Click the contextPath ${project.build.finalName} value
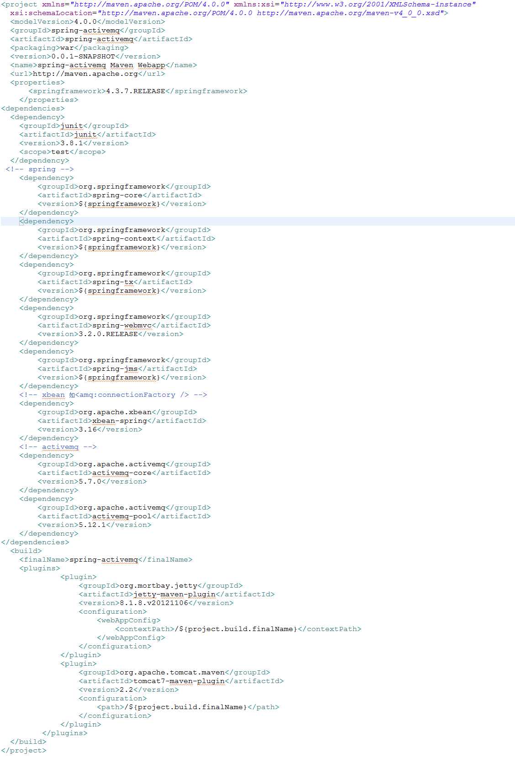 (236, 629)
